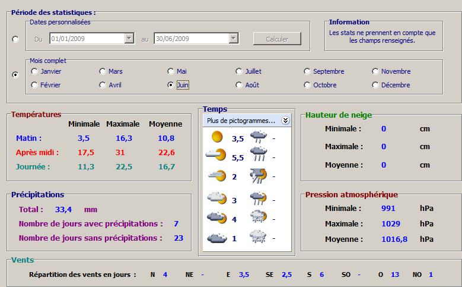462x287 pixels.
Task: Click the thunderstorm lightning pictogram
Action: (258, 176)
